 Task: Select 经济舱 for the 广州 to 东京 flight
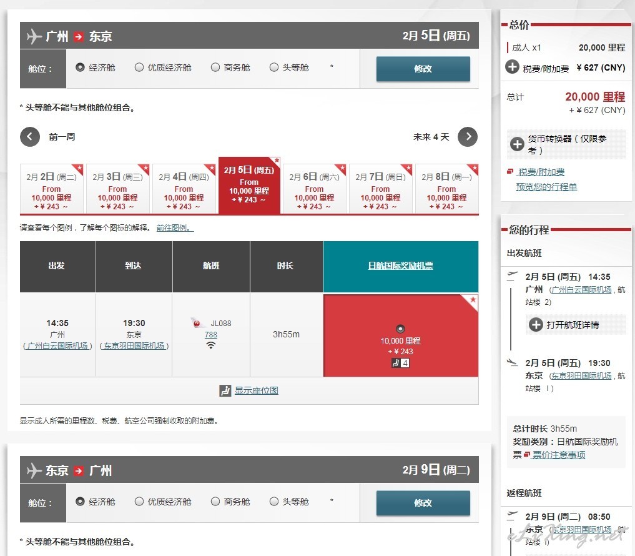(80, 67)
